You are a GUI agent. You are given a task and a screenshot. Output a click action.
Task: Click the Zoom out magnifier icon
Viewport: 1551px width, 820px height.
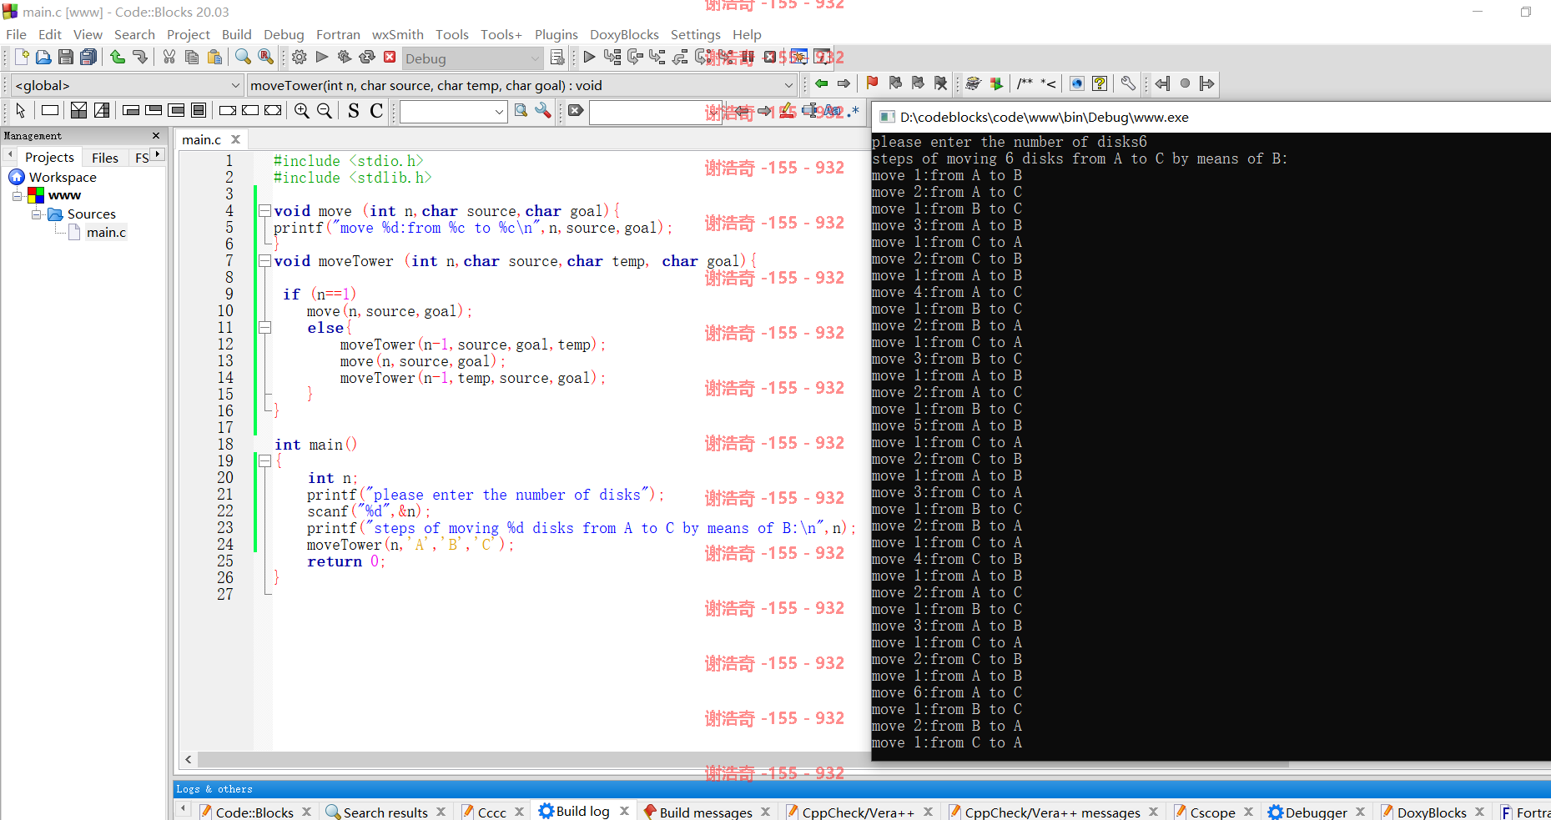pyautogui.click(x=325, y=110)
